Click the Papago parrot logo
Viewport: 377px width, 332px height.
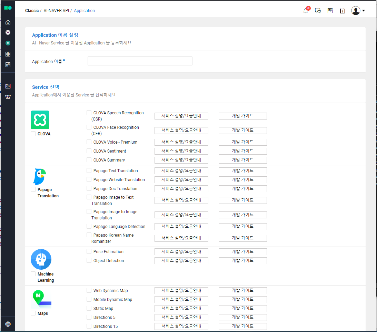(x=40, y=177)
